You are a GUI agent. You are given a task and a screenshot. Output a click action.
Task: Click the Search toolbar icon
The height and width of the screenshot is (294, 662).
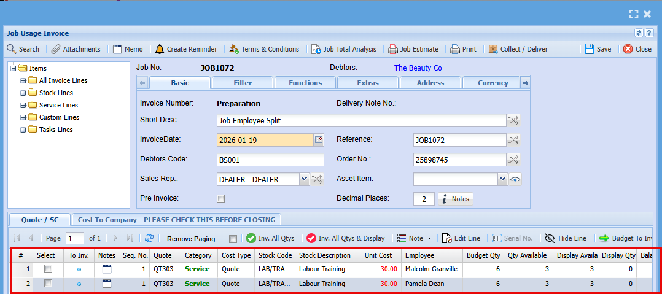[x=12, y=49]
